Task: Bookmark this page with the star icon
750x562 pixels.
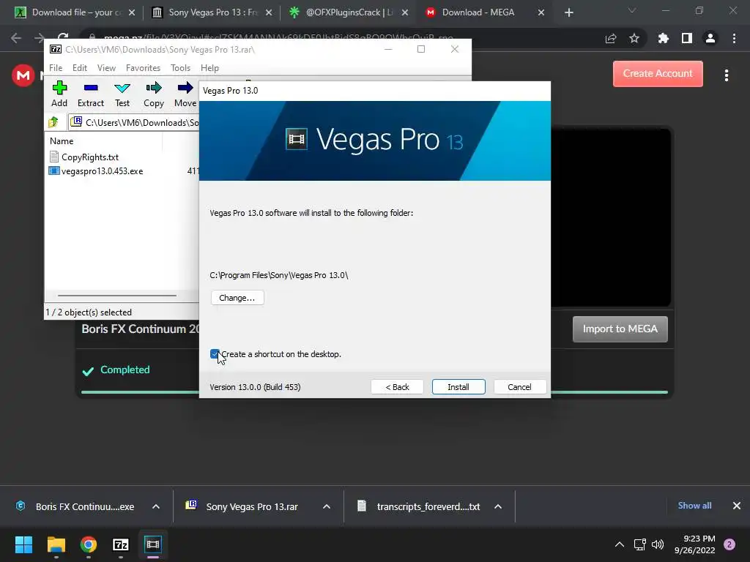Action: tap(634, 38)
